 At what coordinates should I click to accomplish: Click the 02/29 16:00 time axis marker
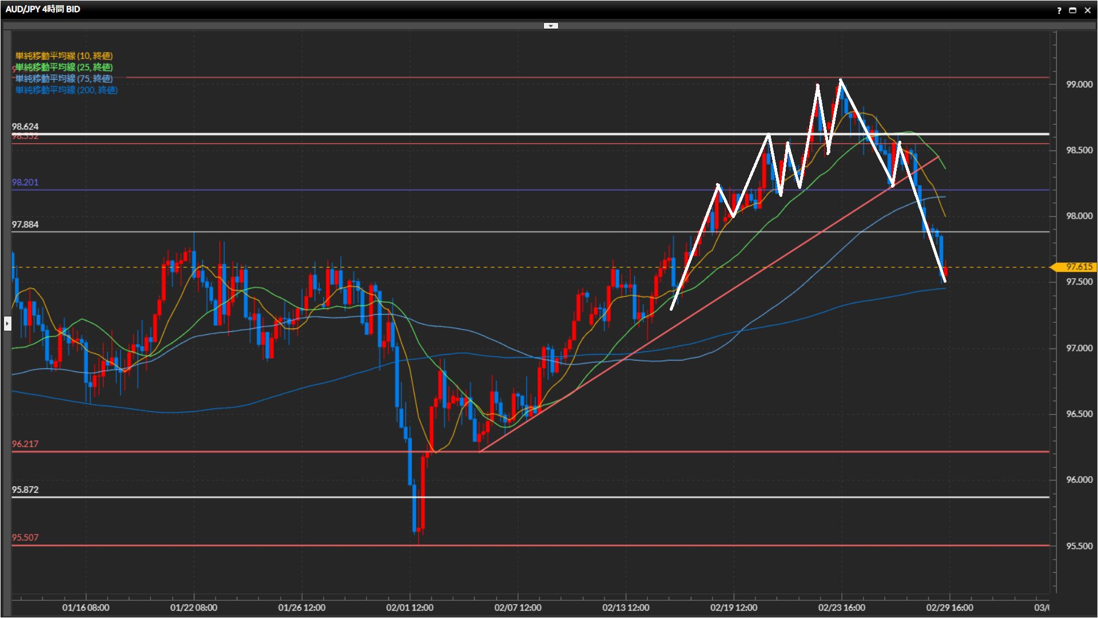[949, 608]
